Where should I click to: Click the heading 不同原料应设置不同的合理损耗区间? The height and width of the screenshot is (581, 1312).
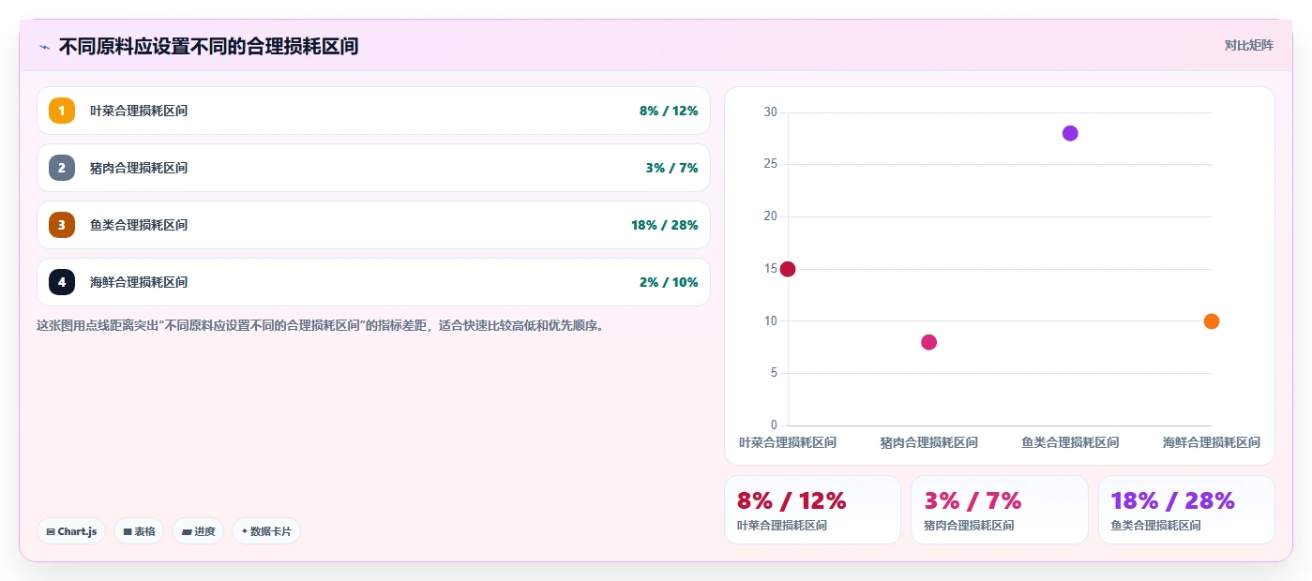click(208, 46)
